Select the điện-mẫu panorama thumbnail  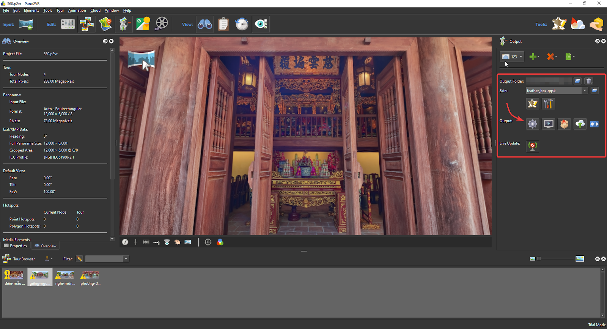tap(14, 277)
